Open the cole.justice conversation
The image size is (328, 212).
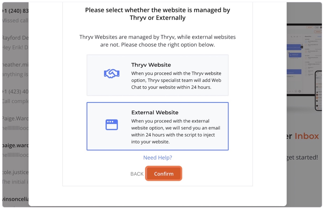[16, 177]
